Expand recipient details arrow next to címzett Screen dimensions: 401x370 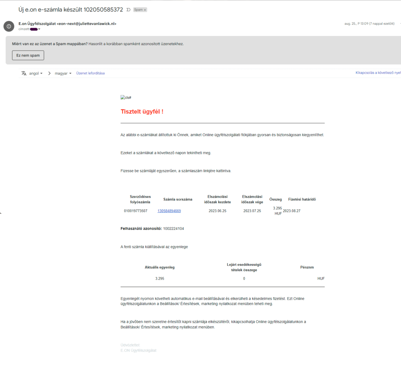pos(40,29)
